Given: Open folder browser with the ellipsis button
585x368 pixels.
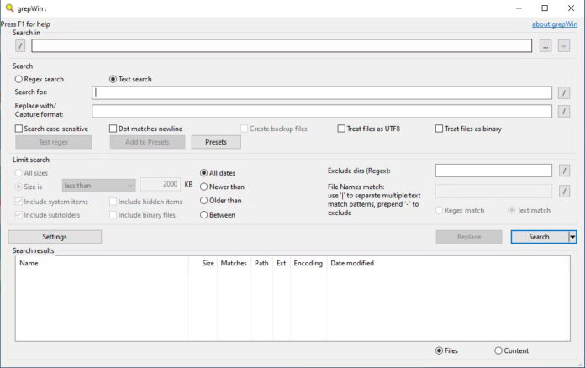Looking at the screenshot, I should click(x=545, y=46).
